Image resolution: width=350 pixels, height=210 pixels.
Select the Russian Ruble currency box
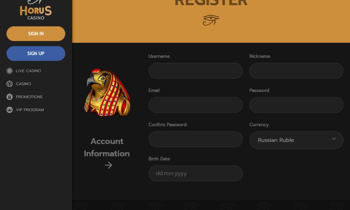pyautogui.click(x=296, y=140)
